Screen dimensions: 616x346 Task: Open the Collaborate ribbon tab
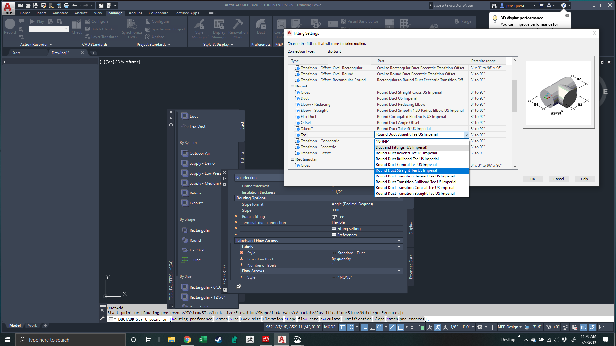coord(158,13)
